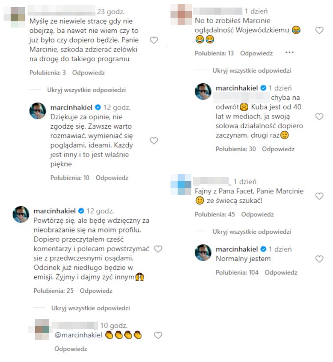This screenshot has height=362, width=333.
Task: Hide replies under 'No to zrobiłeś Marcinie' comment
Action: [x=252, y=71]
